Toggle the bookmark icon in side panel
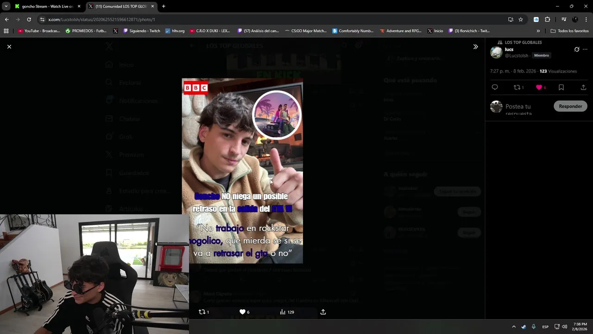593x334 pixels. [561, 87]
